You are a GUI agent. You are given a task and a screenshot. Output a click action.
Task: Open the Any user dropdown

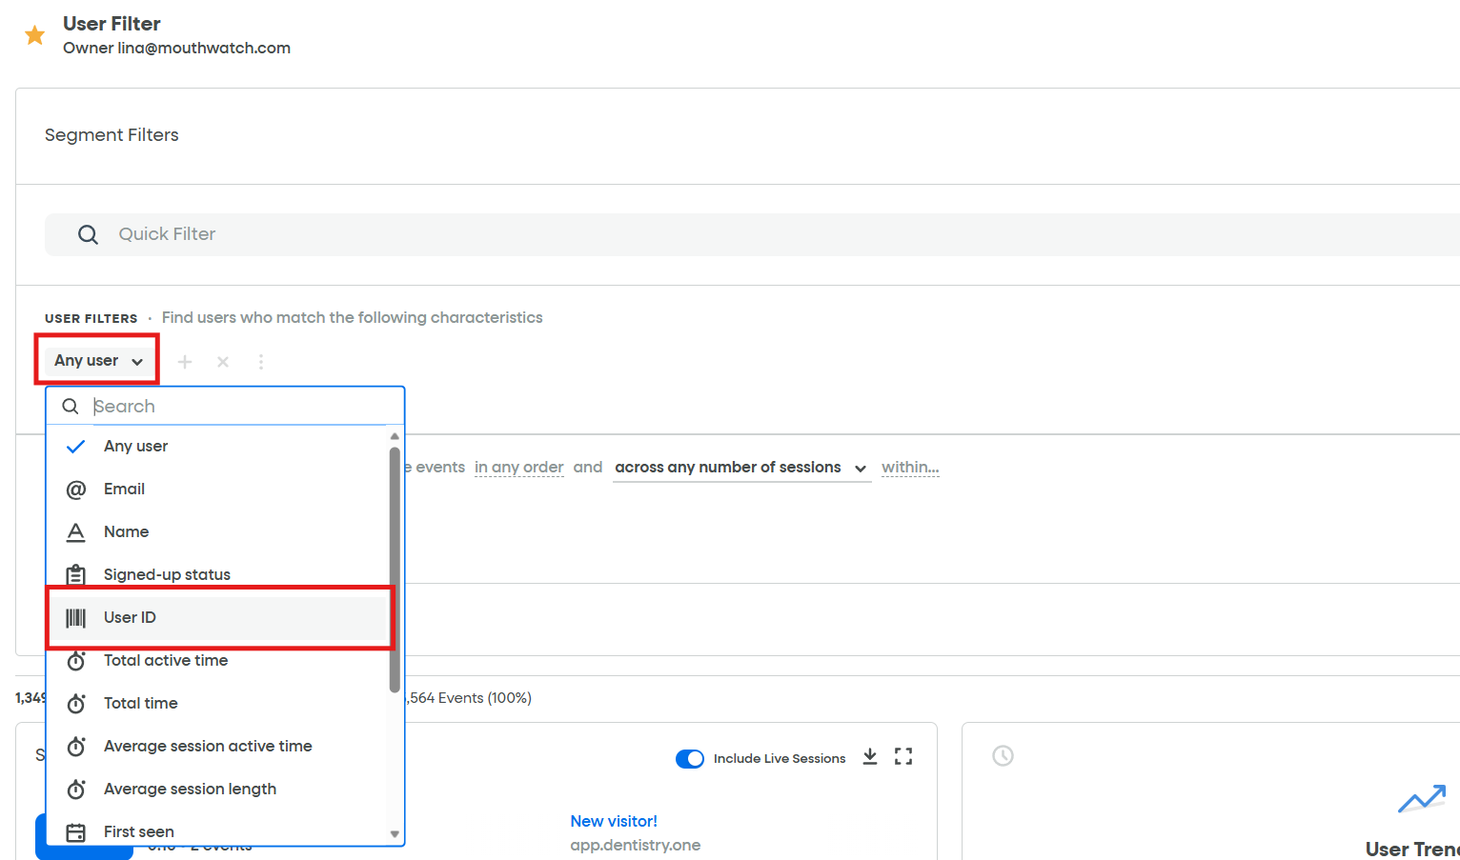[96, 360]
